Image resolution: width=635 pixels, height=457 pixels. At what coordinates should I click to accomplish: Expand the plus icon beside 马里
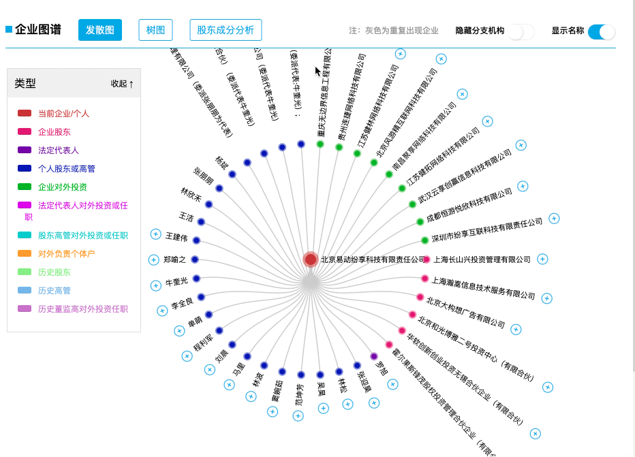click(x=229, y=385)
